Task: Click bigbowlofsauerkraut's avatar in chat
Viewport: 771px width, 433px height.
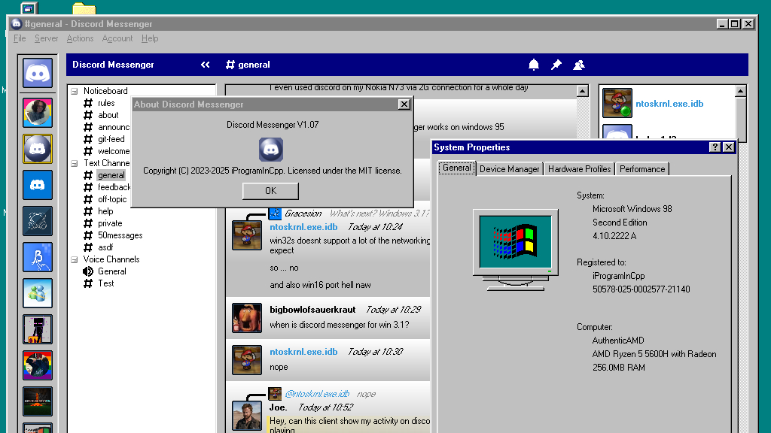Action: point(247,318)
